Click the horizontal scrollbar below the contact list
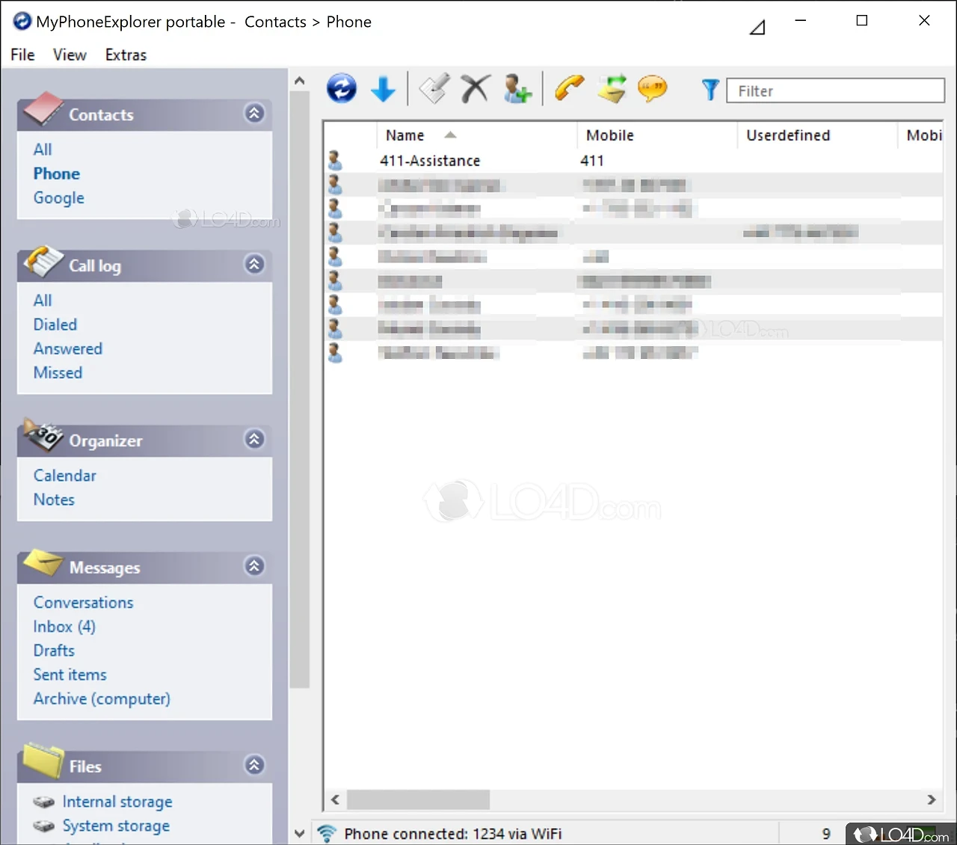This screenshot has height=845, width=957. (419, 799)
